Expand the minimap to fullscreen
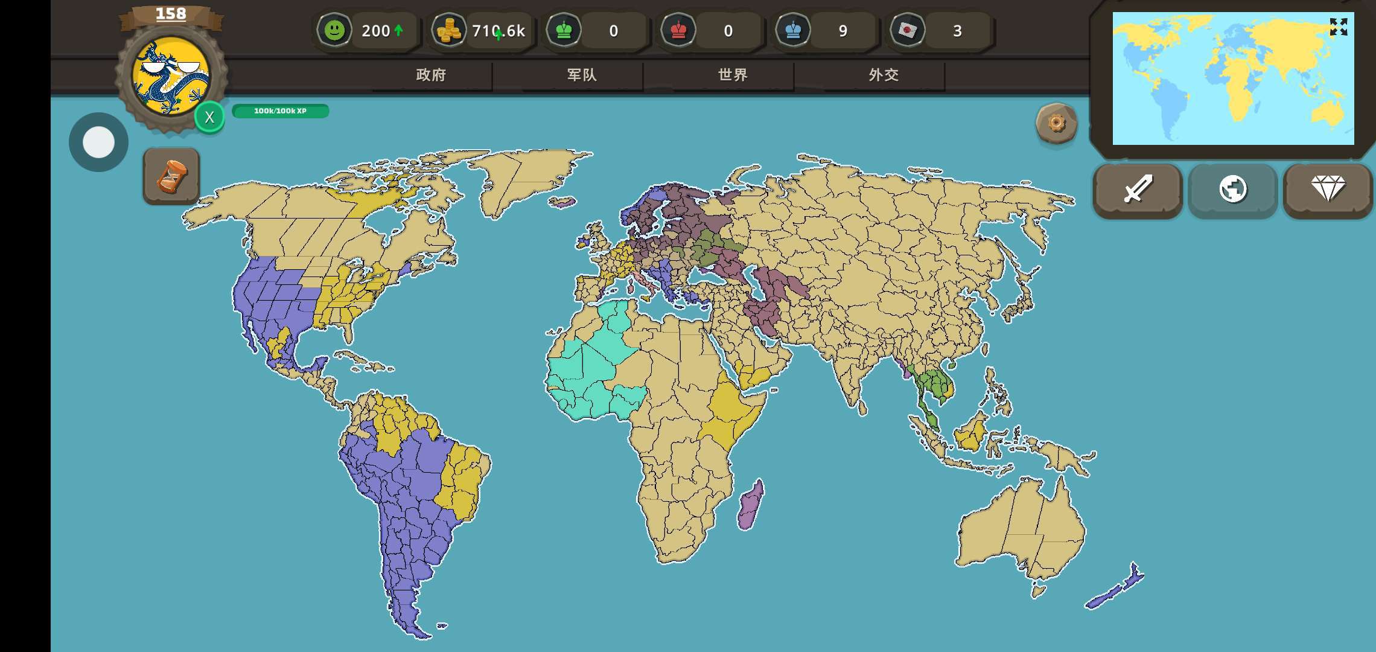The width and height of the screenshot is (1376, 652). click(1338, 27)
